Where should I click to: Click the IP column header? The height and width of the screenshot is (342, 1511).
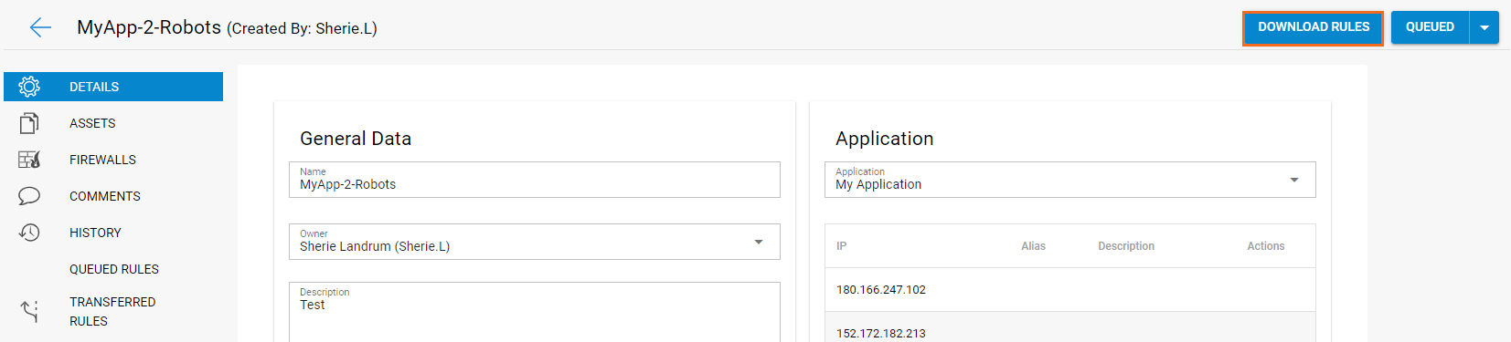click(x=841, y=246)
